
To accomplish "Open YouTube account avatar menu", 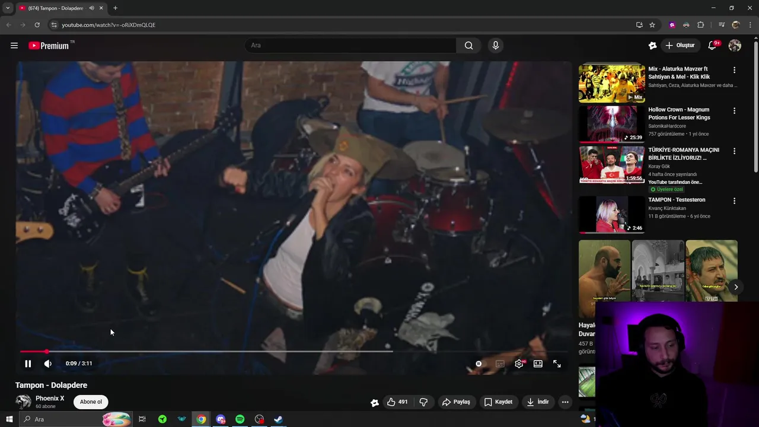I will [735, 46].
